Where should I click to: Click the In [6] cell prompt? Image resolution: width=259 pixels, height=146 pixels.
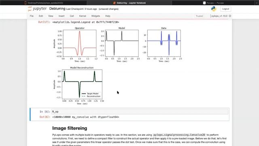tap(45, 112)
